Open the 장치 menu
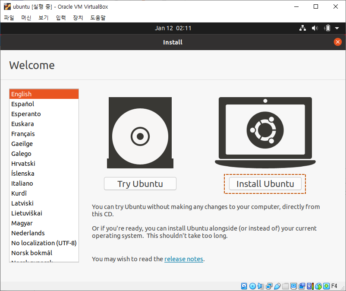This screenshot has height=291, width=346. click(x=78, y=17)
